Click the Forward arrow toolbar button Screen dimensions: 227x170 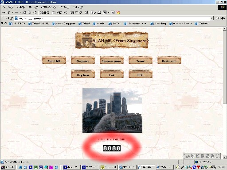pyautogui.click(x=16, y=13)
